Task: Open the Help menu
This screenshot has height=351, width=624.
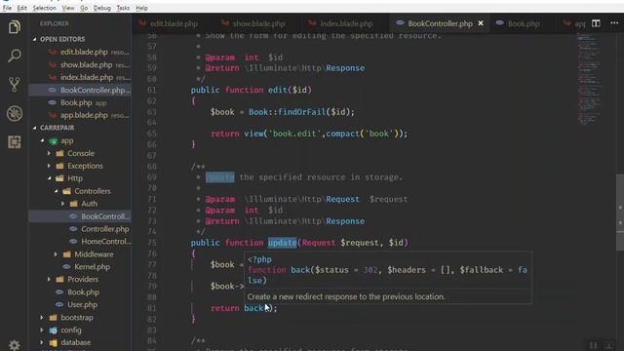Action: (x=141, y=8)
